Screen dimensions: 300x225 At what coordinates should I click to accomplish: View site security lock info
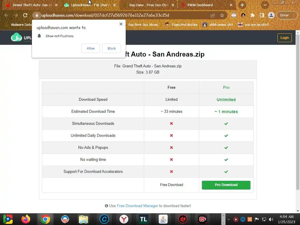click(x=37, y=15)
